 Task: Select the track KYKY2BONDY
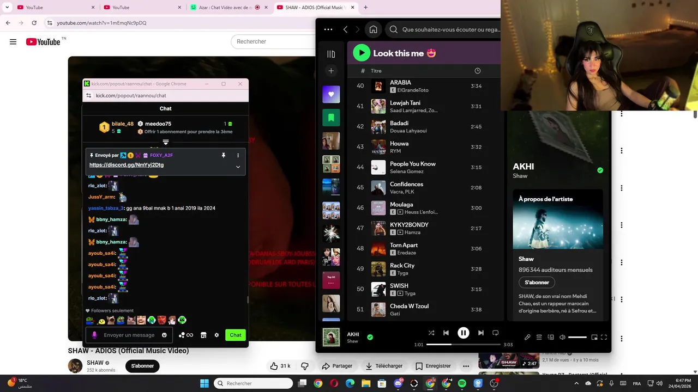[x=409, y=225]
